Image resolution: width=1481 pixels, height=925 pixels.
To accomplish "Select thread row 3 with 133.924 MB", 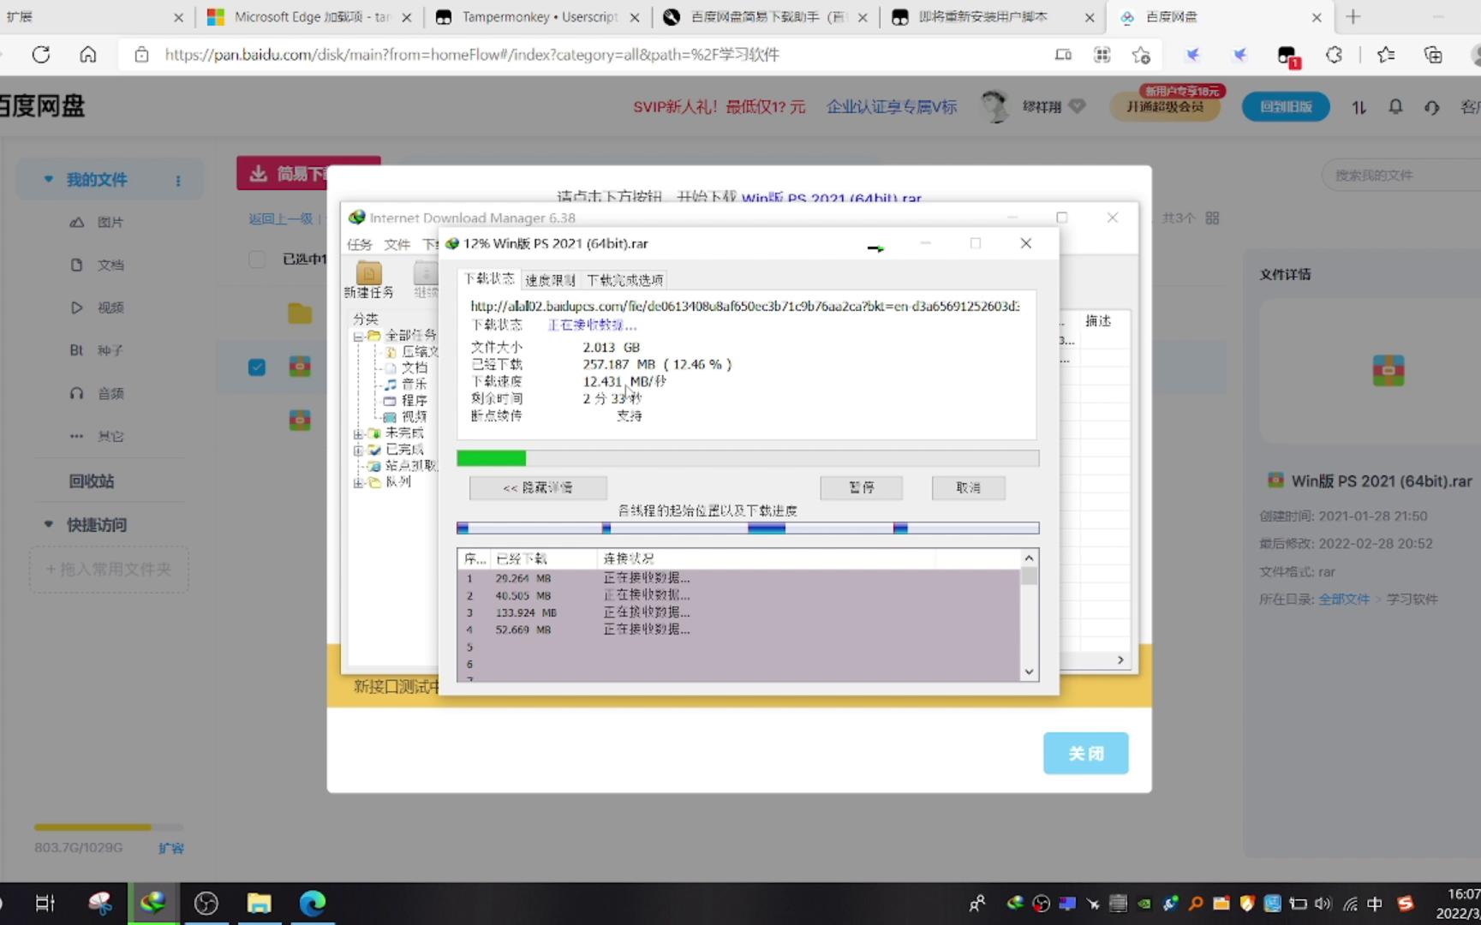I will pyautogui.click(x=739, y=612).
